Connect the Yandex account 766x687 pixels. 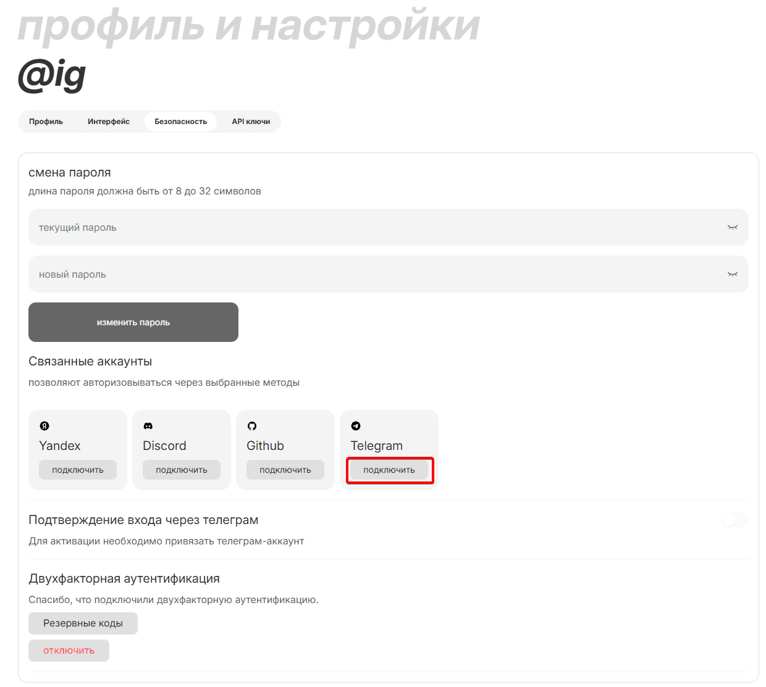[x=78, y=470]
